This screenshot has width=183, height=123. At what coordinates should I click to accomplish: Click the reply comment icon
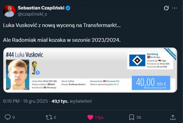pos(8,117)
